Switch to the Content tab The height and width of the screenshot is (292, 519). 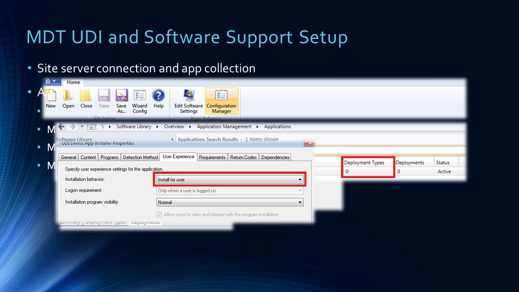88,157
